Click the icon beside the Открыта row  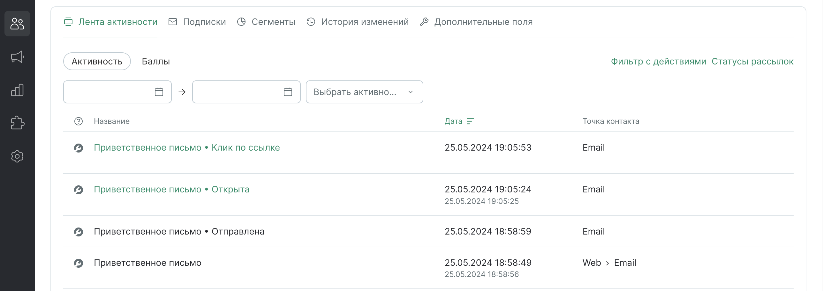click(79, 190)
